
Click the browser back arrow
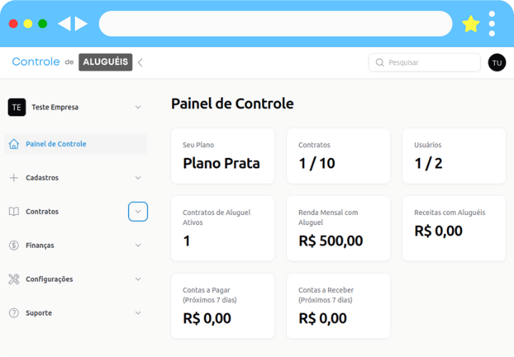pos(64,24)
